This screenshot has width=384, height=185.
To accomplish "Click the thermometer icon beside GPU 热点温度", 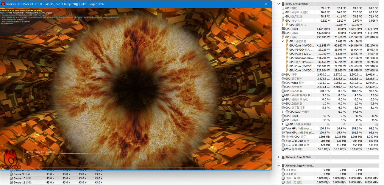I will tap(283, 17).
